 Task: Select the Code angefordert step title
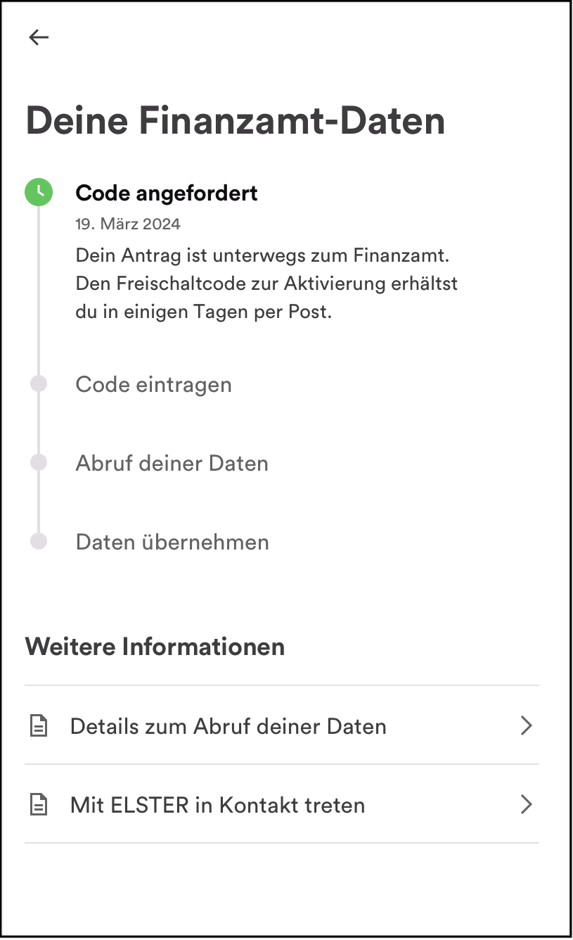pos(167,193)
